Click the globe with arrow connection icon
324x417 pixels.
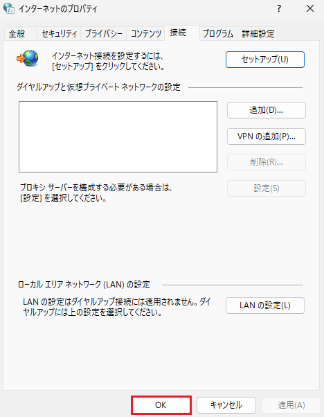pyautogui.click(x=28, y=58)
